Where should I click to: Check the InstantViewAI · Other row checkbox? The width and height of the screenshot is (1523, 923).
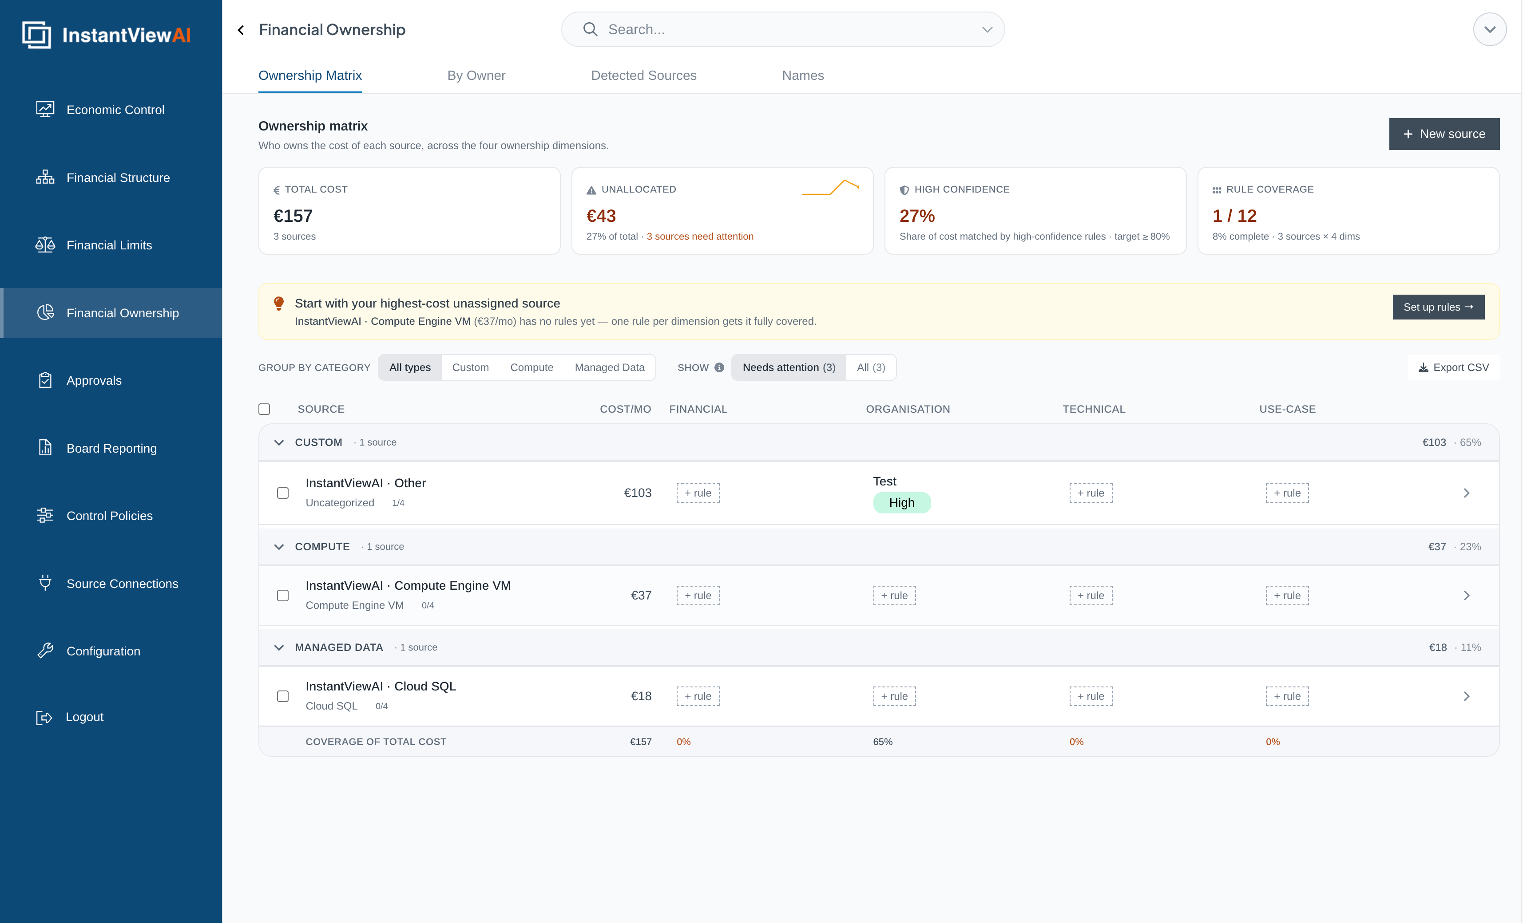tap(282, 493)
